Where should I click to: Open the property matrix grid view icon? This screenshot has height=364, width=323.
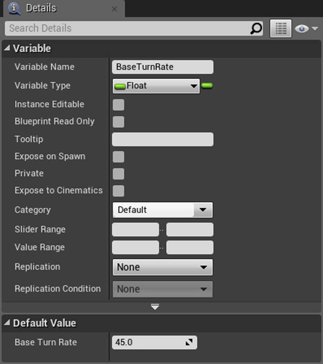[281, 28]
